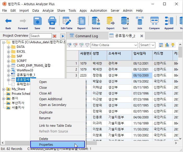Screen dimensions: 183x152
Task: Run the Extract command icon
Action: pyautogui.click(x=96, y=21)
